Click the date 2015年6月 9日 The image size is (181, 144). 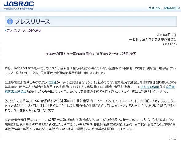(166, 35)
